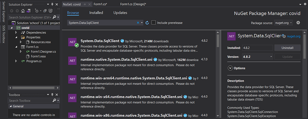Click the Show All Files icon
The image size is (308, 119).
[50, 11]
